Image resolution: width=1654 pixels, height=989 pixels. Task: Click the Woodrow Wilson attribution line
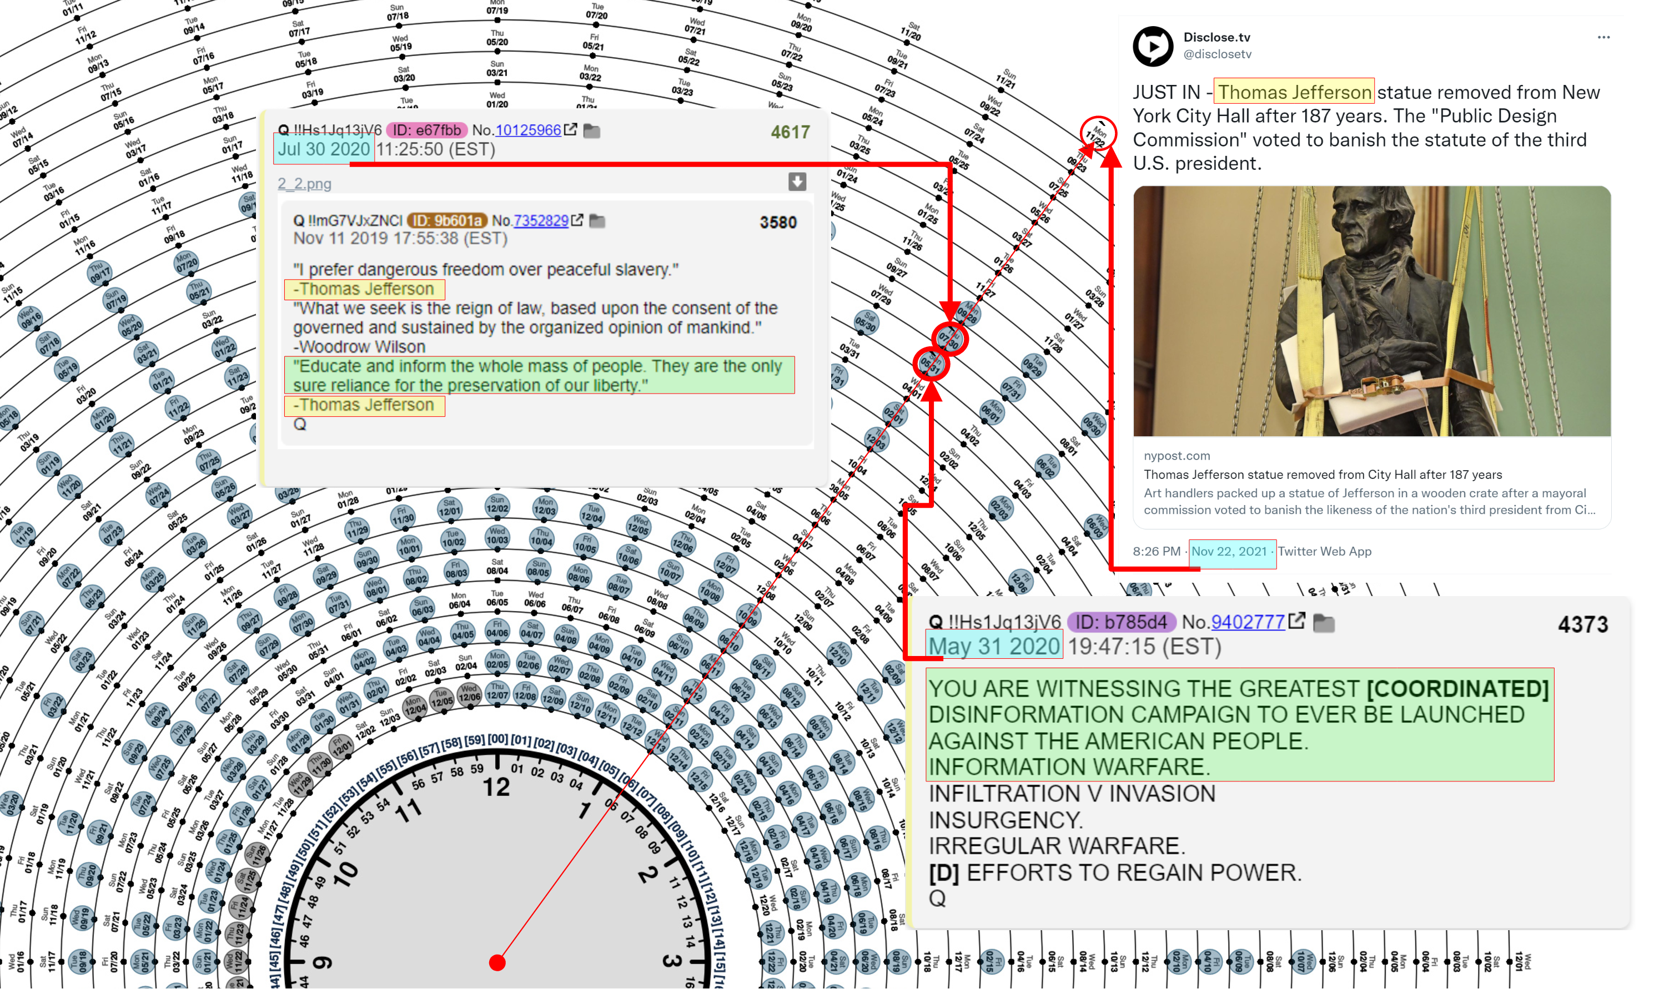[x=359, y=346]
